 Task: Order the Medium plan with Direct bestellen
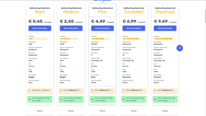(x=71, y=28)
